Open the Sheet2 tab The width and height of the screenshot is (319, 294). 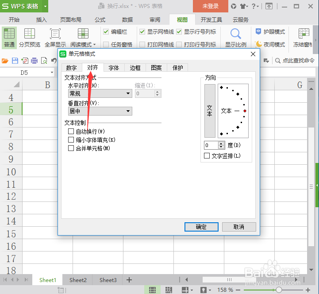pos(78,280)
